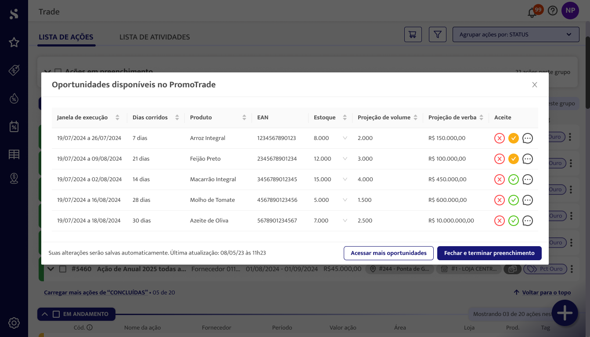The image size is (590, 337).
Task: Open the Agrupar ações por STATUS dropdown
Action: pos(516,35)
